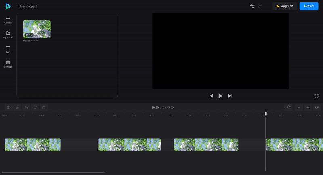Click the Duplicate clip tool
Viewport: 323px width, 175px height.
[17, 107]
